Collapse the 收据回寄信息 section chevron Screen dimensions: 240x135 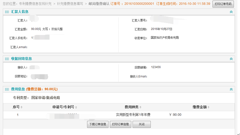coord(231,59)
